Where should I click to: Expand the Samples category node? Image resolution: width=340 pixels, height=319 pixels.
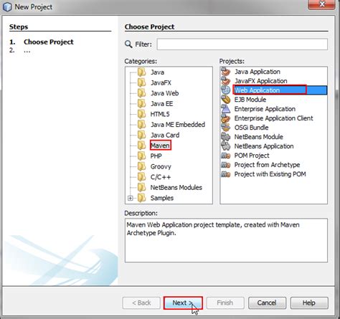[x=131, y=198]
